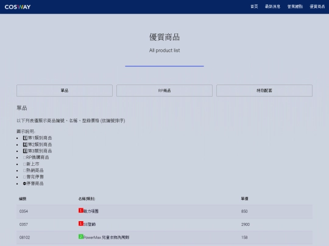Select the RP商品 category button
Screen dimensions: 329x246
pyautogui.click(x=164, y=91)
